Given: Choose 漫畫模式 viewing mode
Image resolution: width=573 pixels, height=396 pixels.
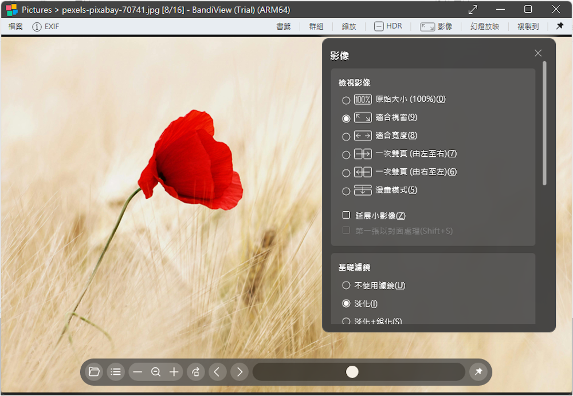Looking at the screenshot, I should click(346, 191).
